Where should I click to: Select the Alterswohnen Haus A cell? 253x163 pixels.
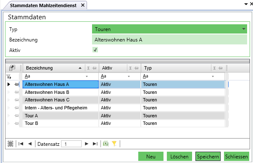(x=61, y=84)
